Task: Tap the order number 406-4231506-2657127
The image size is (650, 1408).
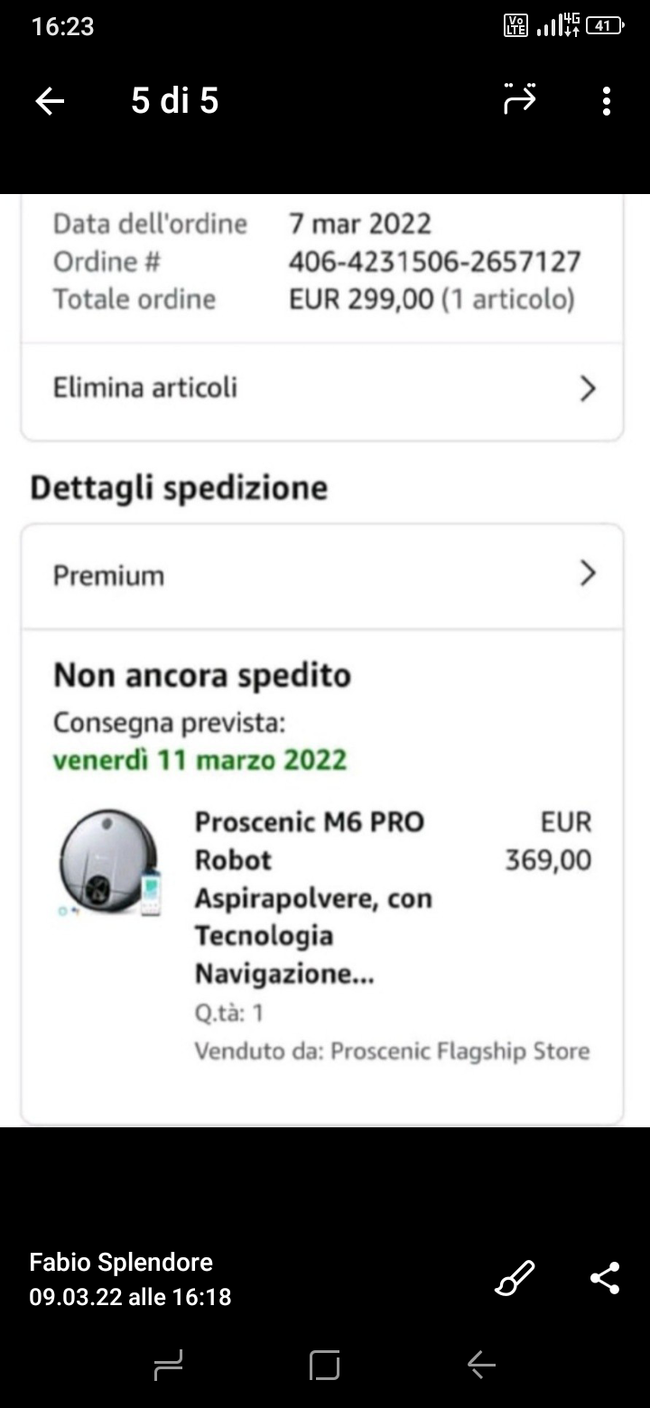Action: pos(434,262)
